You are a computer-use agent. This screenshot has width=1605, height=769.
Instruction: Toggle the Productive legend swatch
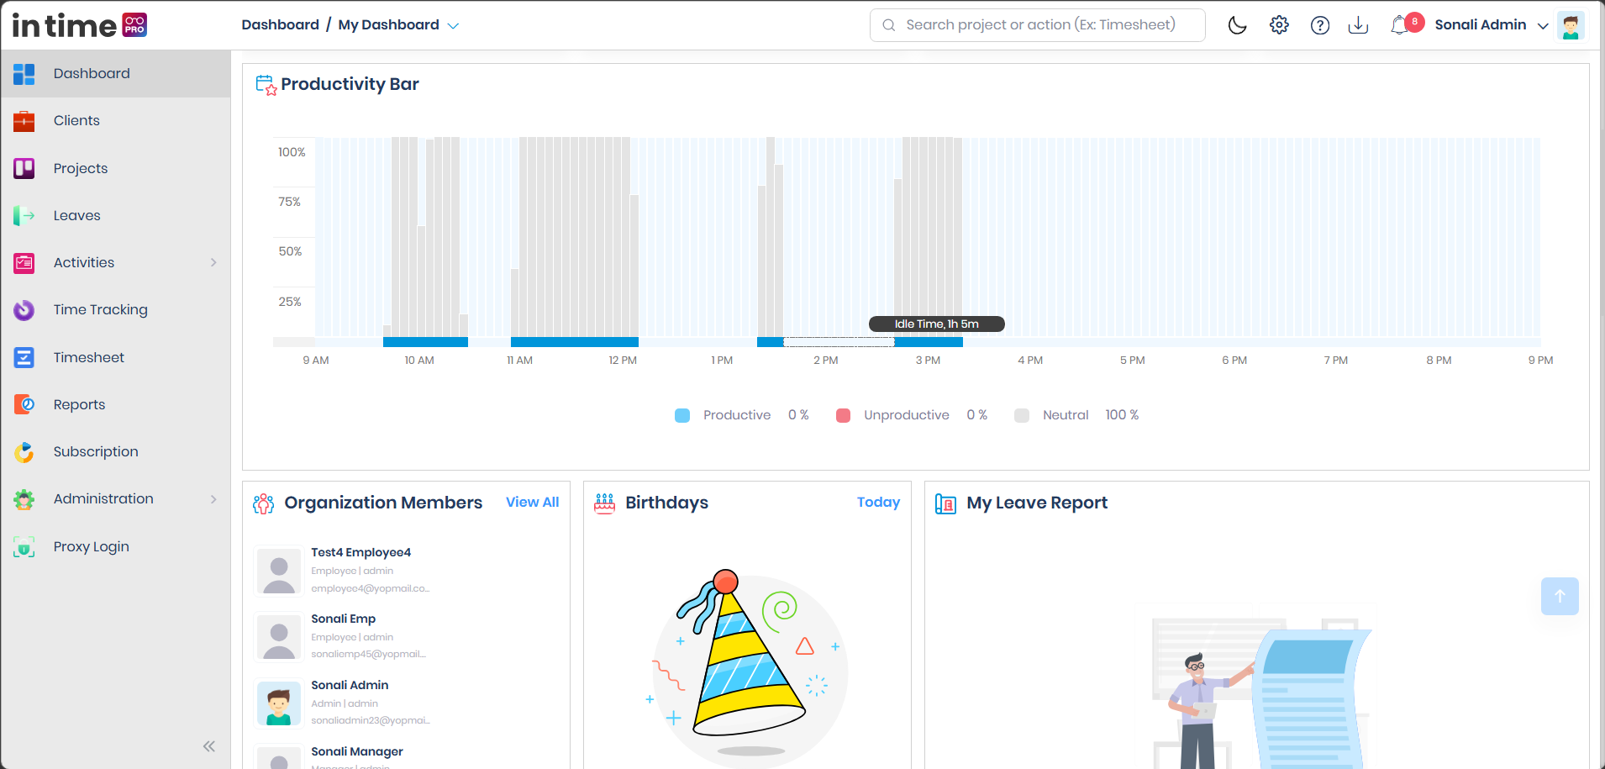click(682, 416)
